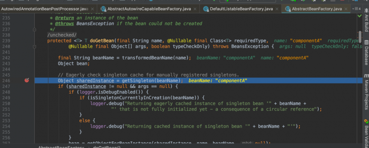Click the green inspection status checkmark

359,16
